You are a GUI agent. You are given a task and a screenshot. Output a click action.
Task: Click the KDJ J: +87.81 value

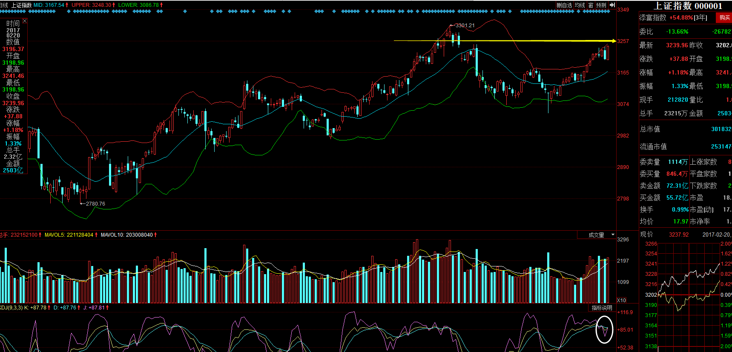96,307
